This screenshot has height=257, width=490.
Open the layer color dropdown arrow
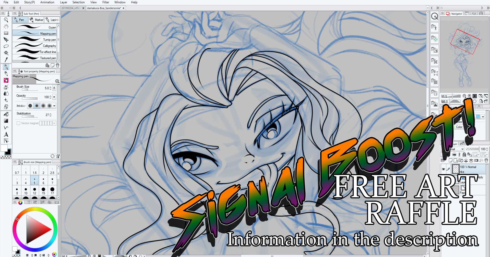click(x=483, y=117)
